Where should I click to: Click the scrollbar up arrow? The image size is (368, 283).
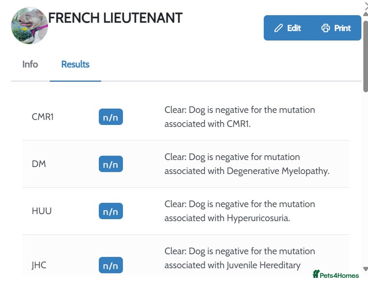click(x=365, y=14)
